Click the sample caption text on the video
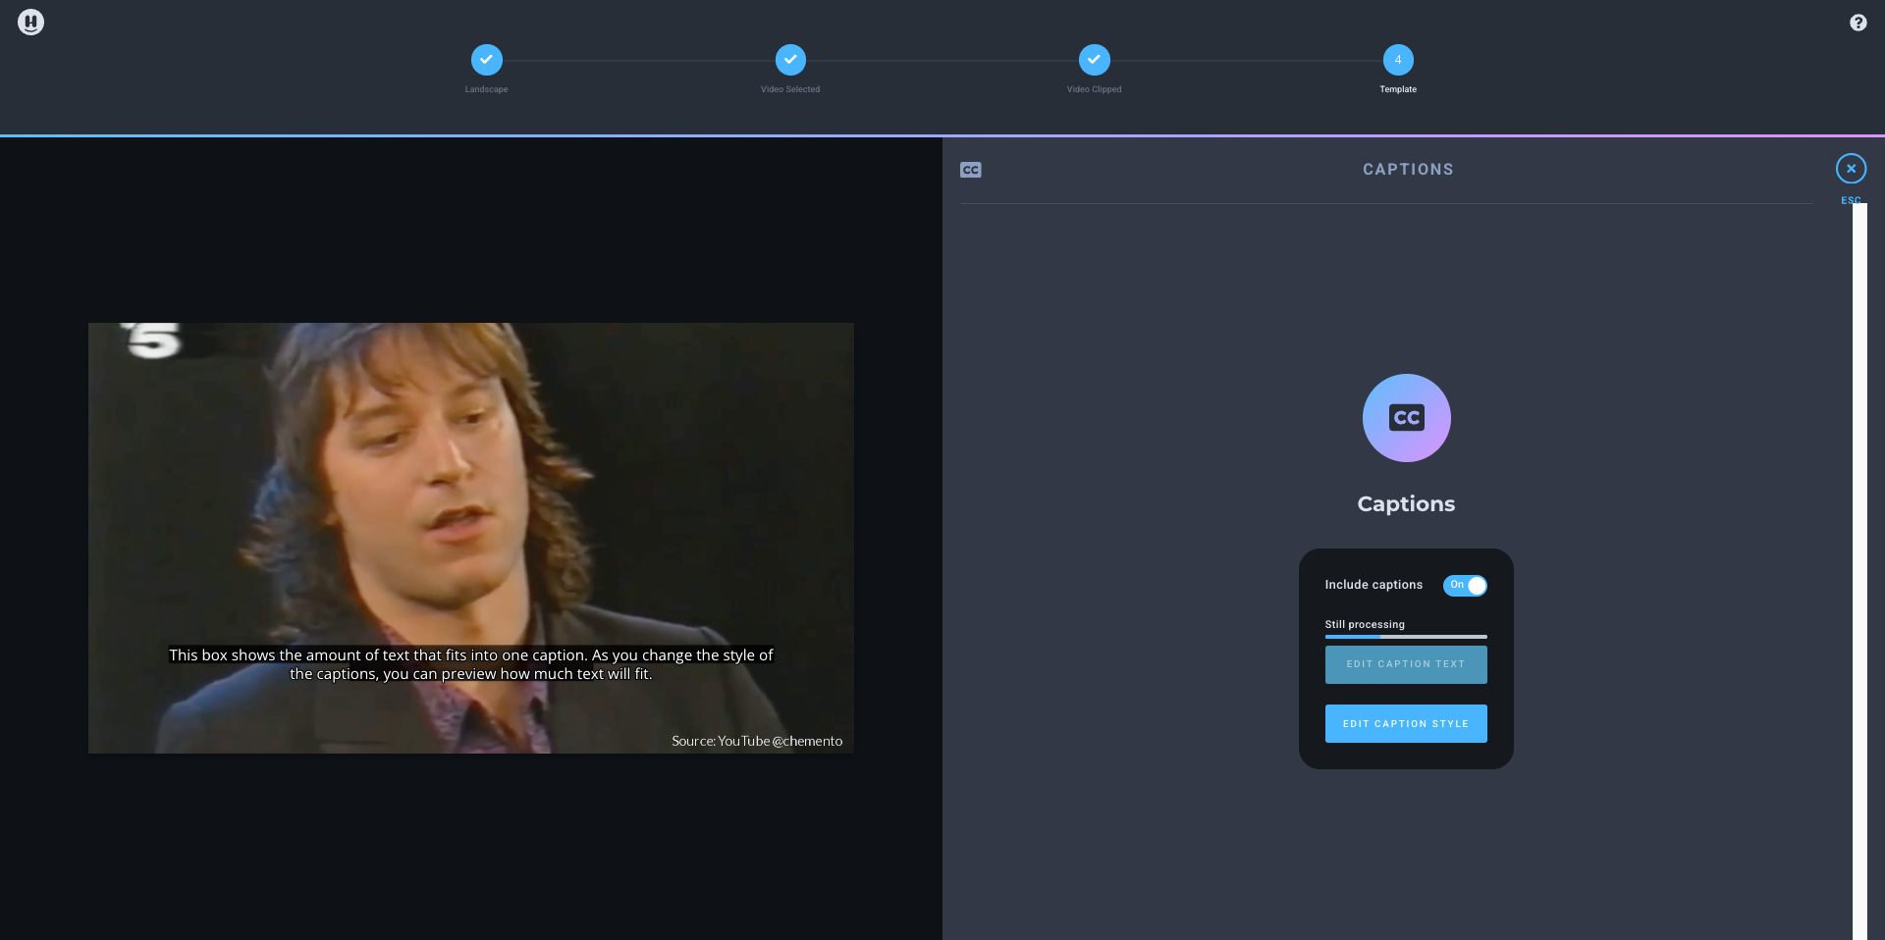 [x=471, y=664]
